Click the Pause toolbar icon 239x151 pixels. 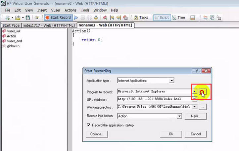point(89,18)
